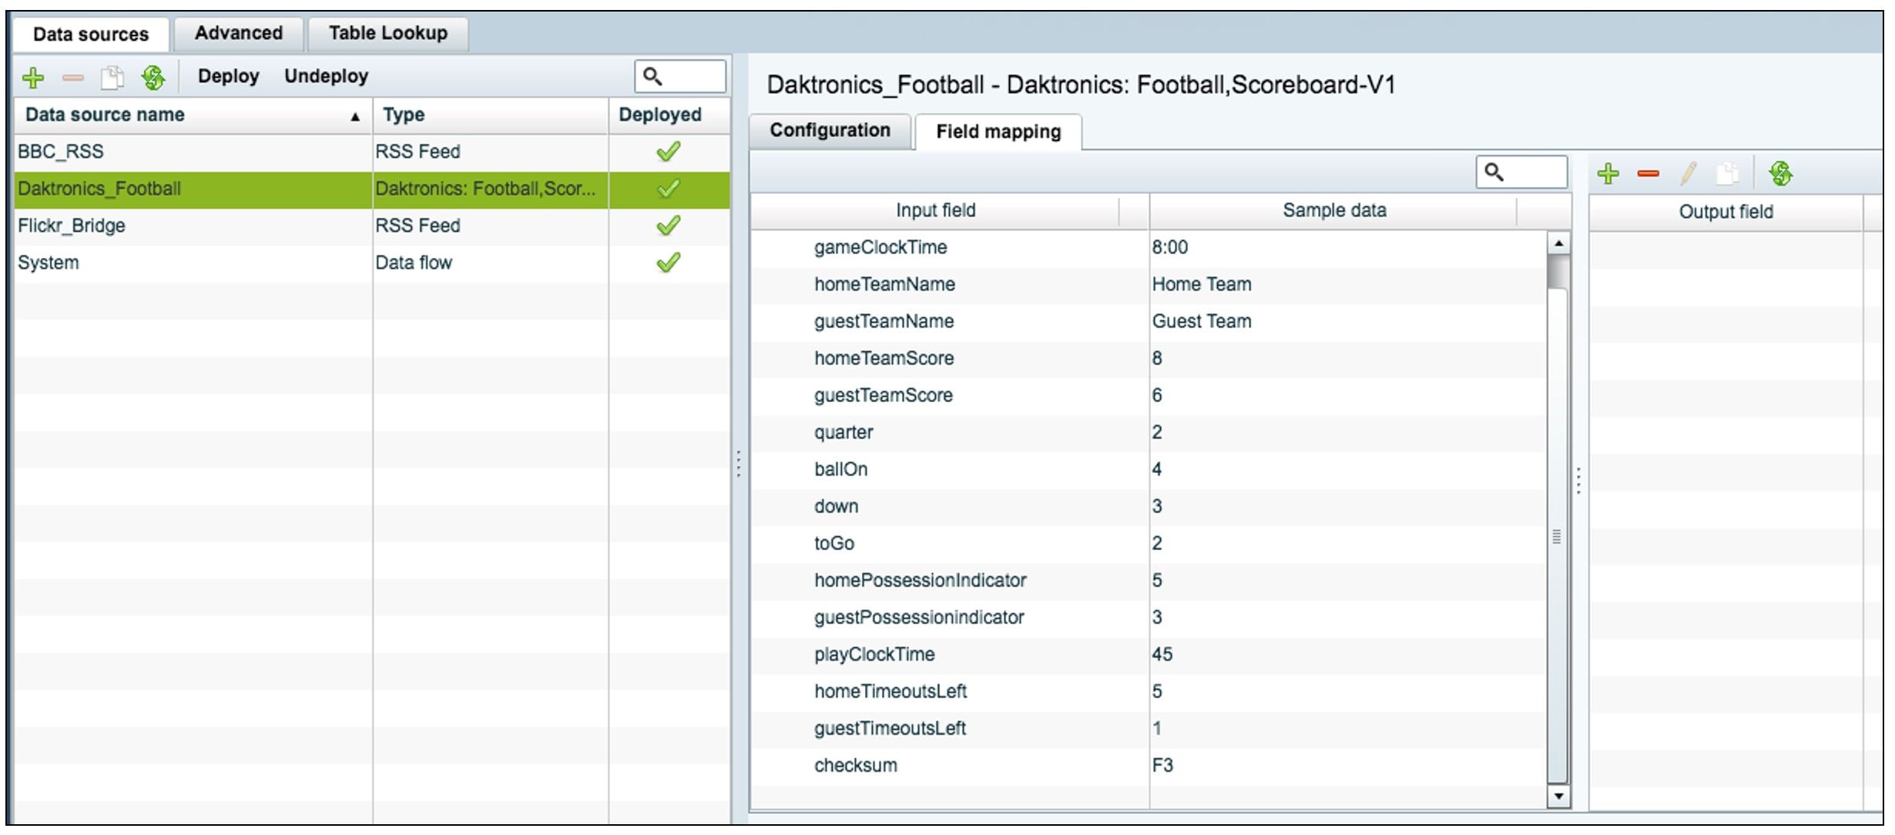The image size is (1895, 835).
Task: Click the sample data value F3
Action: click(1162, 765)
